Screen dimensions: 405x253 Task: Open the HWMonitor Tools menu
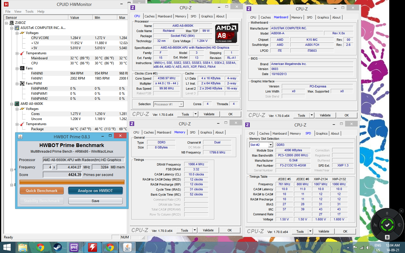point(29,12)
